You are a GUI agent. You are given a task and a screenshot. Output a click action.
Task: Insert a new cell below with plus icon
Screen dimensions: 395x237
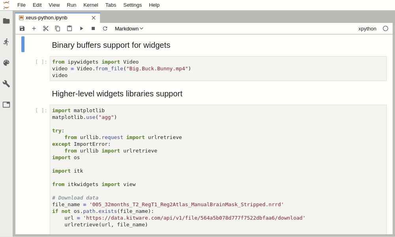pos(34,28)
